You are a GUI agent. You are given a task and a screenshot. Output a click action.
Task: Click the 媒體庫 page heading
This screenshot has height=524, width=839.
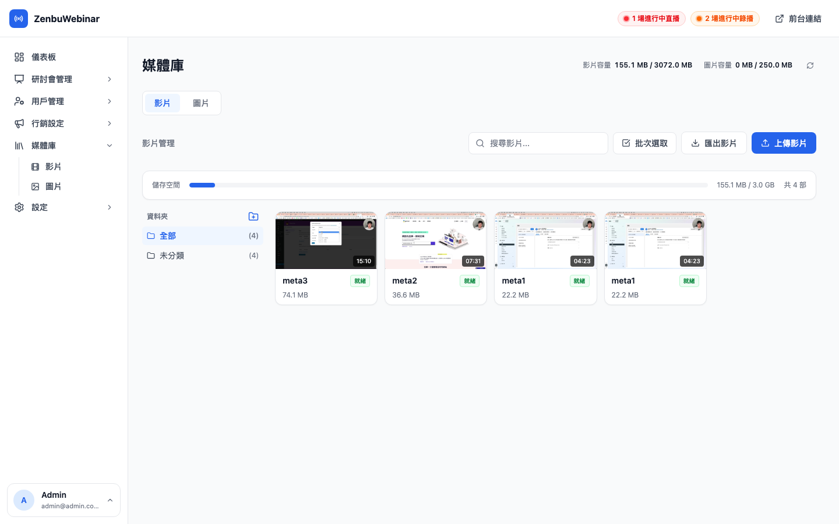(163, 65)
